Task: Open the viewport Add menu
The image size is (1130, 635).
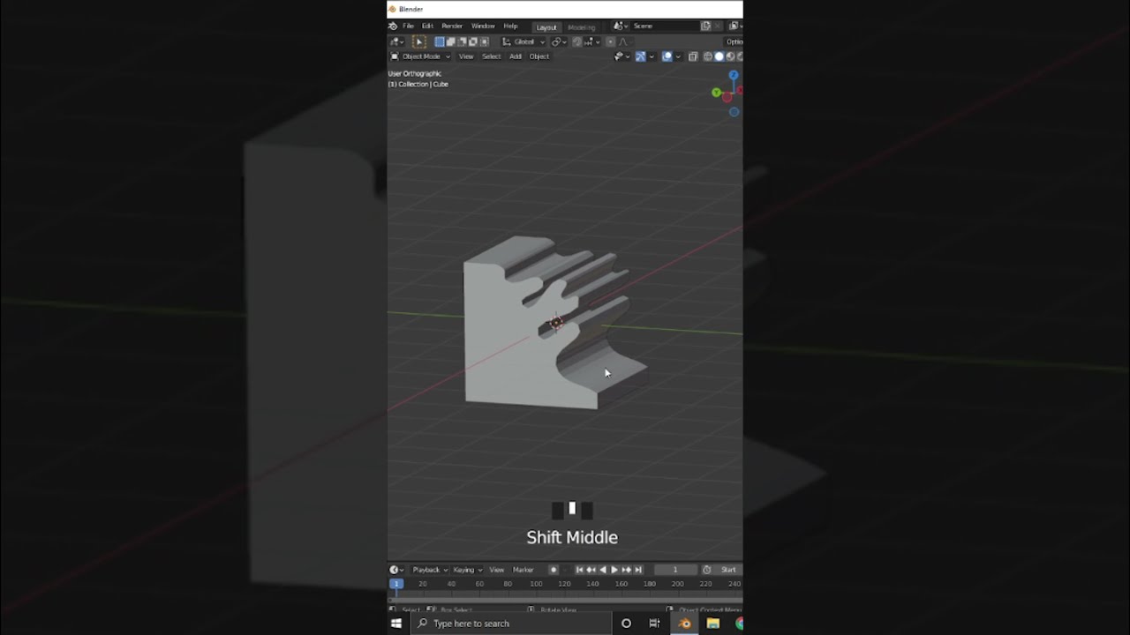Action: point(516,56)
